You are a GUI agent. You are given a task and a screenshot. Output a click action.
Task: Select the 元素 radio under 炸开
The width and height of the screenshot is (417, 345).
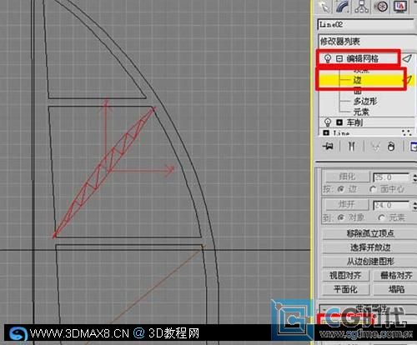(382, 217)
